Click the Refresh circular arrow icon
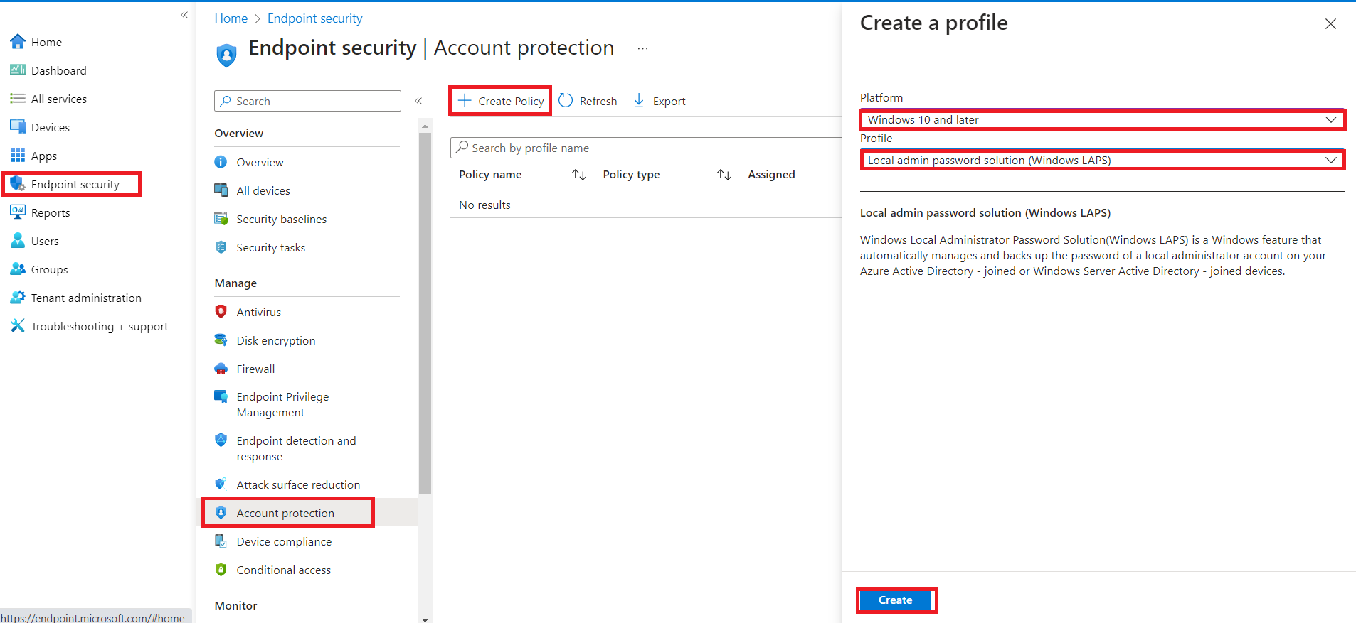Image resolution: width=1356 pixels, height=623 pixels. [x=566, y=101]
